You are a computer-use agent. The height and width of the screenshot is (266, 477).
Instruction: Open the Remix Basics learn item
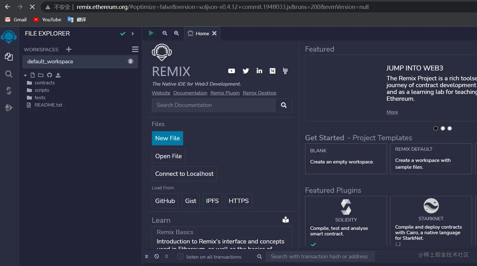[222, 238]
